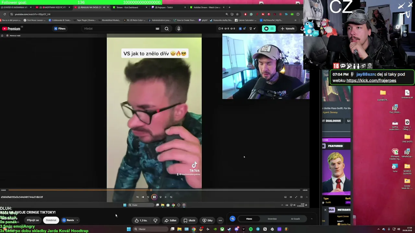
Task: Open Steam from the Windows taskbar
Action: (x=229, y=229)
